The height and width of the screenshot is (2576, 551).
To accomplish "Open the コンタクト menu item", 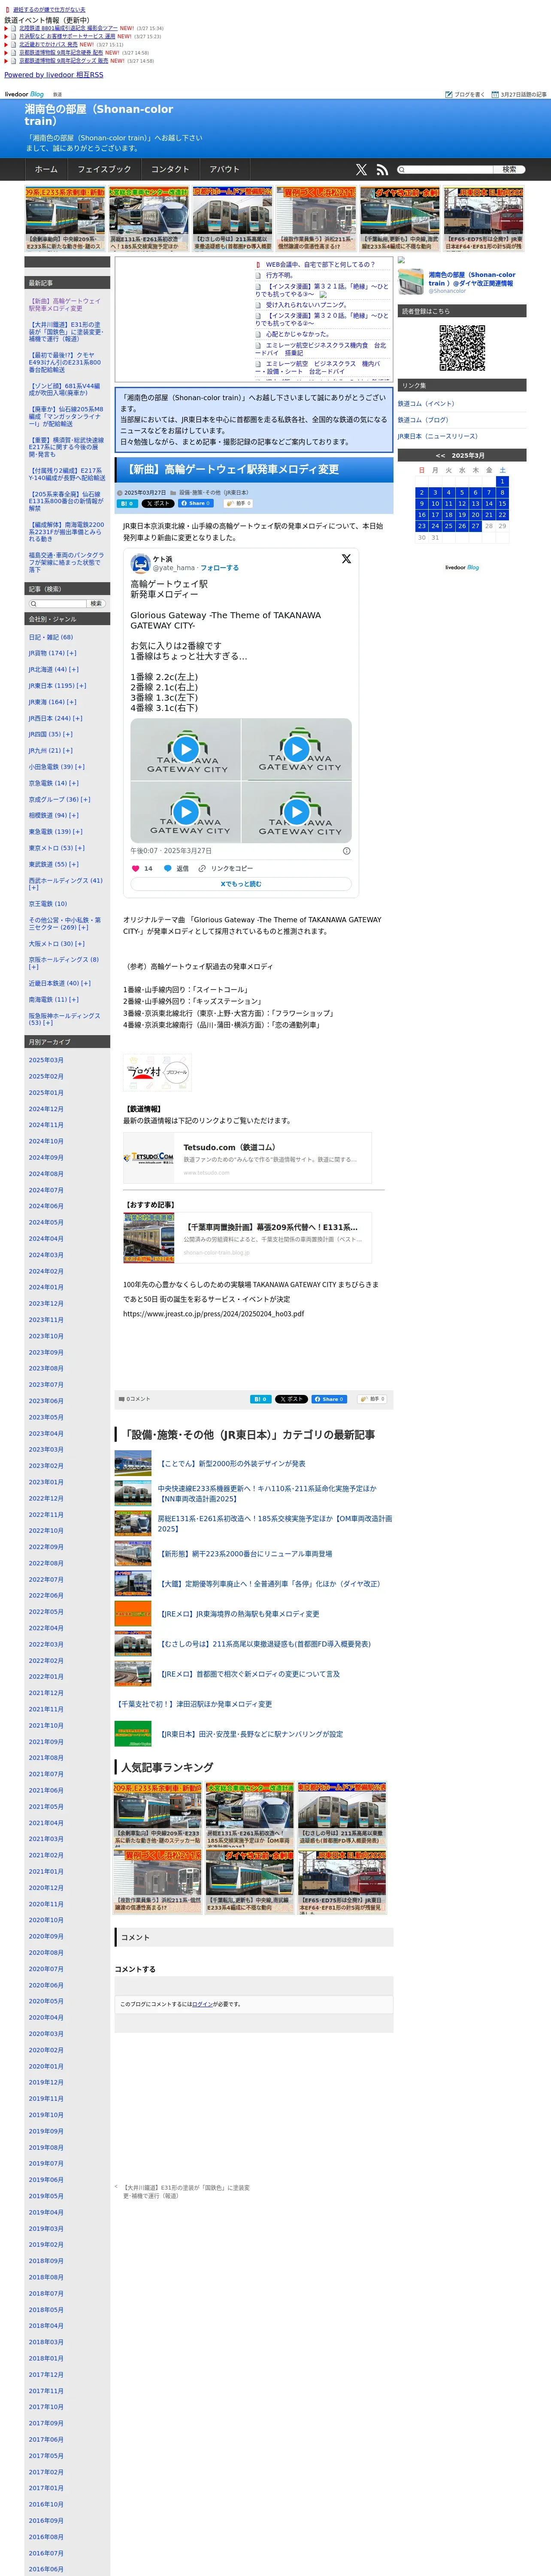I will pyautogui.click(x=170, y=170).
